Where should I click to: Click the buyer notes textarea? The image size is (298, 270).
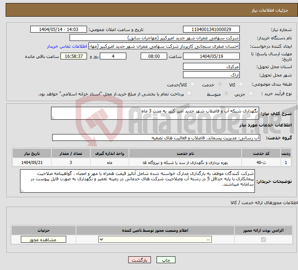point(137,181)
